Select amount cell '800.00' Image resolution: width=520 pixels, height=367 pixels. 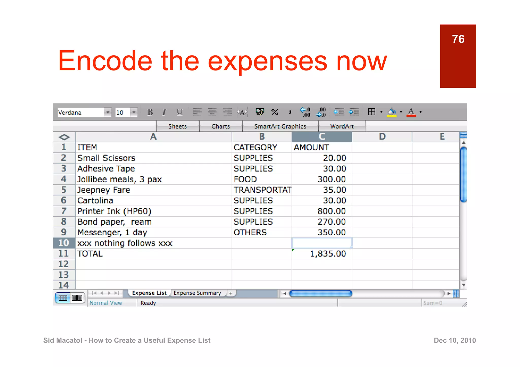click(322, 211)
